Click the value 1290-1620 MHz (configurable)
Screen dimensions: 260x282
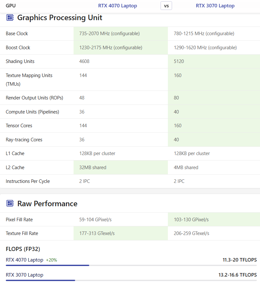tap(205, 48)
